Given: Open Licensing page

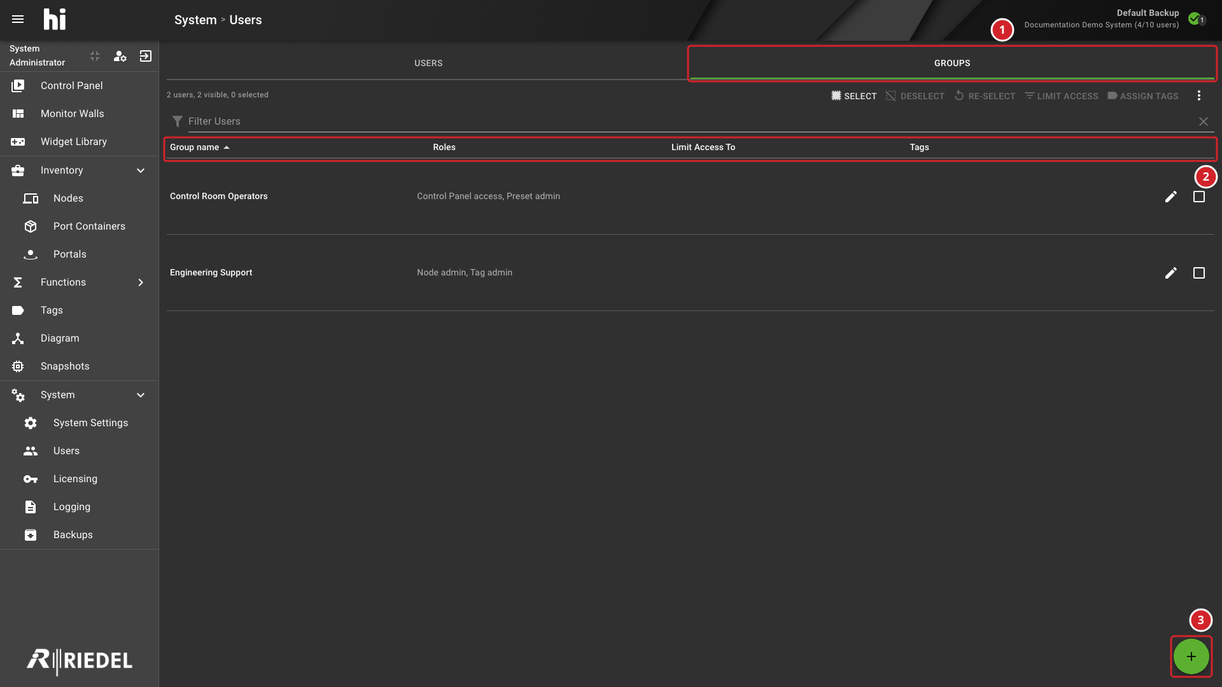Looking at the screenshot, I should click(79, 479).
